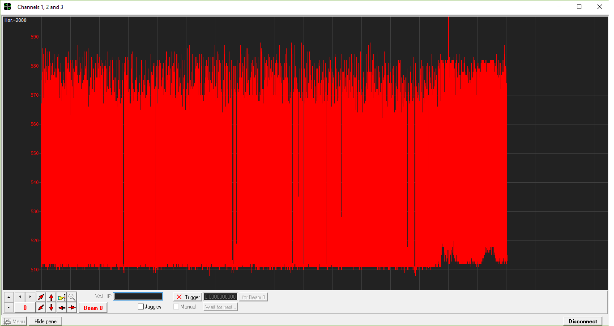The image size is (614, 326).
Task: Click the diagonal down-left red arrow icon
Action: (x=41, y=308)
